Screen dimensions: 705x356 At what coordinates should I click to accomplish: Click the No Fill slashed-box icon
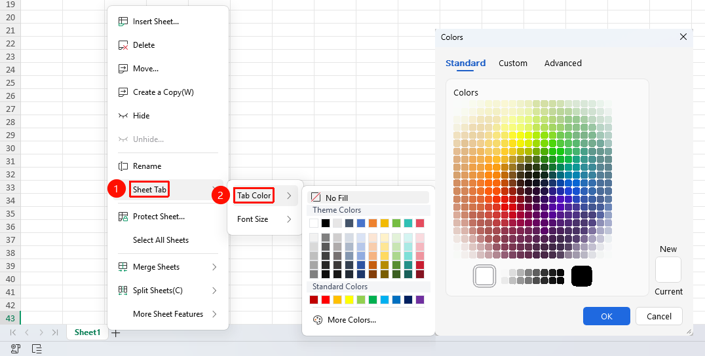[316, 198]
